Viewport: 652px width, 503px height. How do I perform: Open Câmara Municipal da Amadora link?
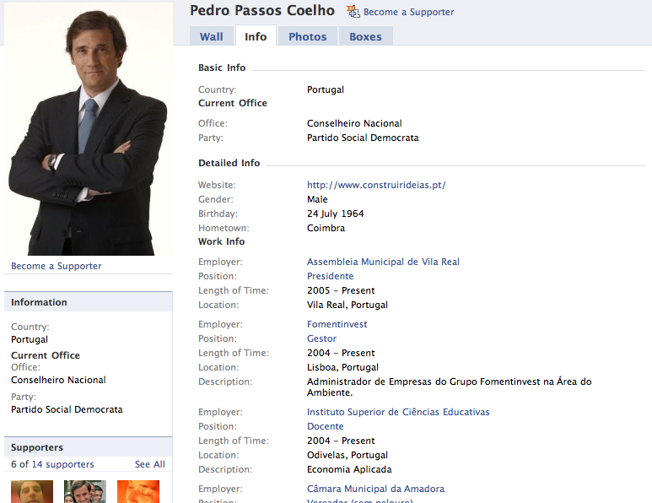[375, 489]
